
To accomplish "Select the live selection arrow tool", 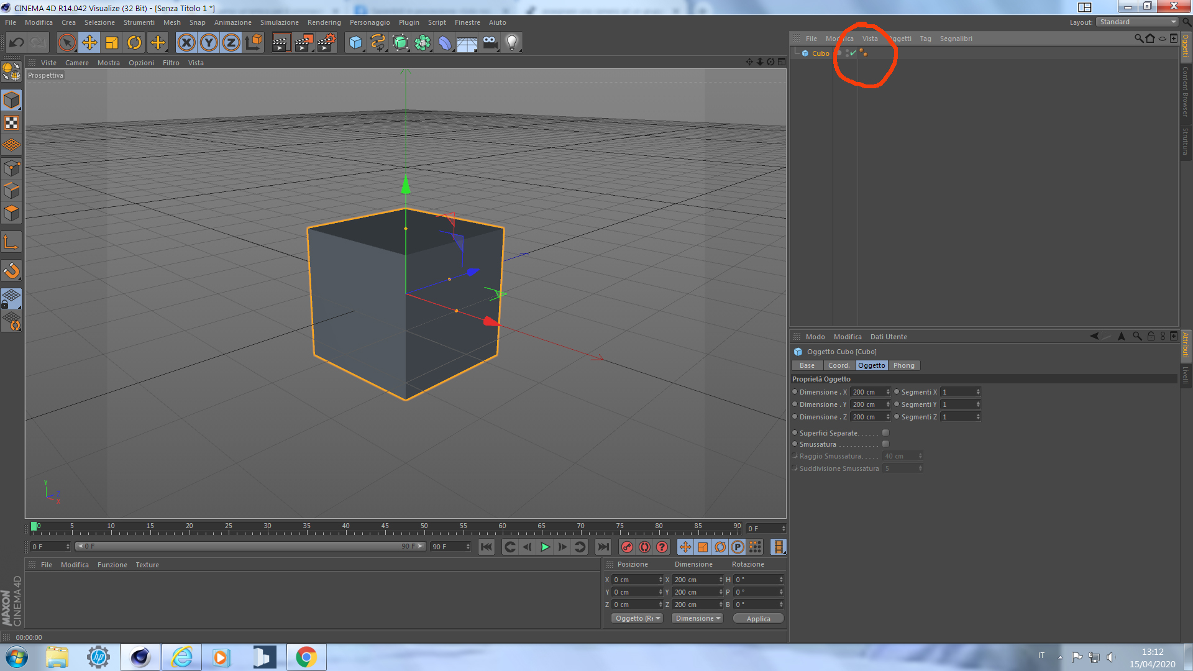I will tap(67, 42).
